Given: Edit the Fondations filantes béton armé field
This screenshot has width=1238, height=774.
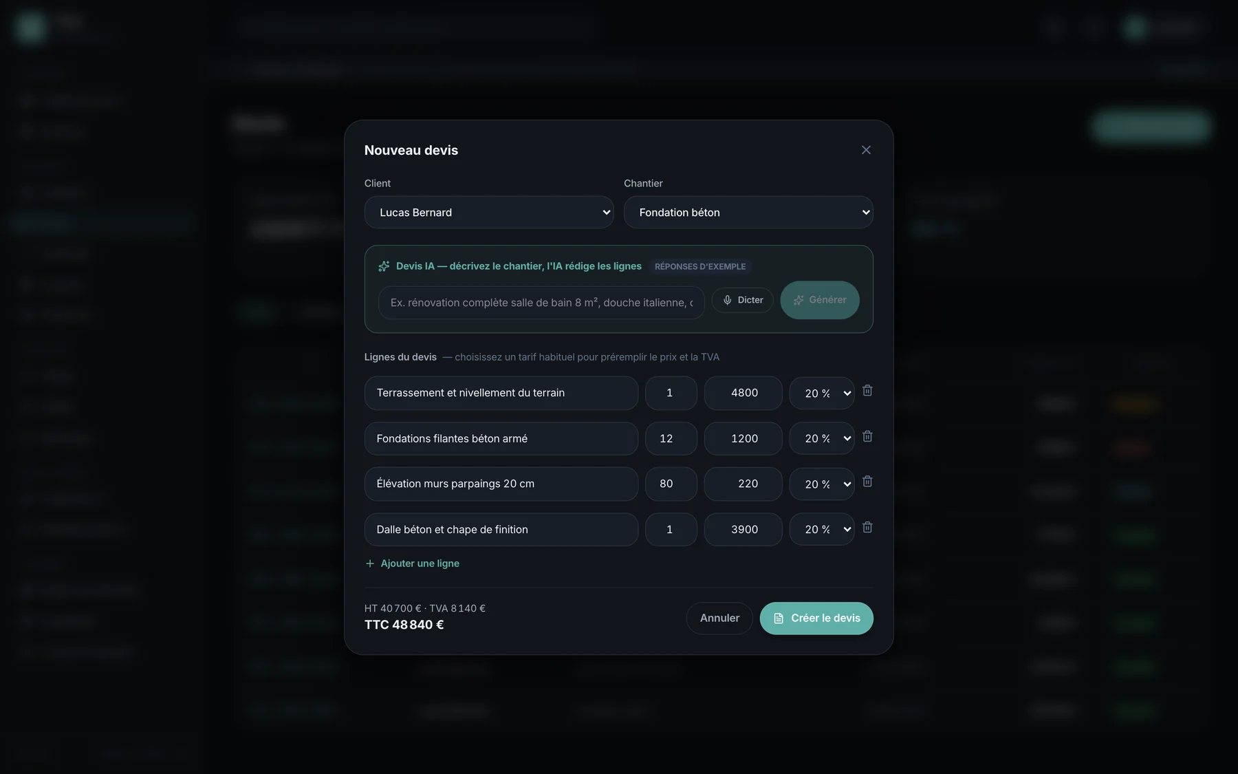Looking at the screenshot, I should click(501, 438).
